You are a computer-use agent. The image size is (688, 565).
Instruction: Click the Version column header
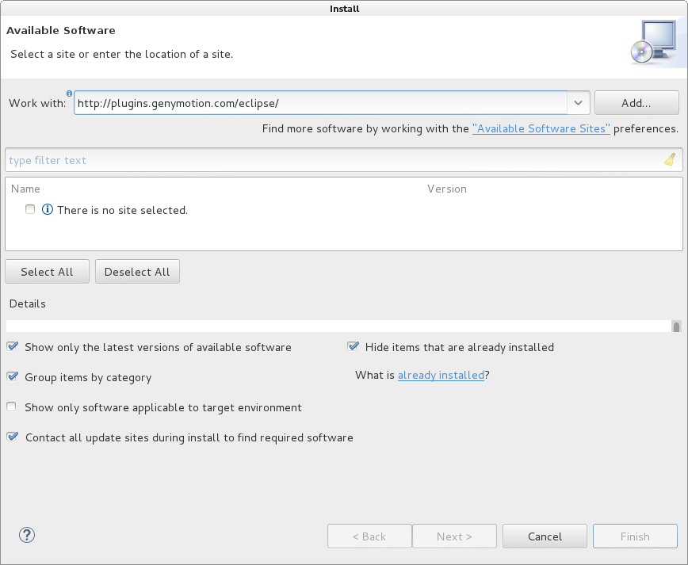pyautogui.click(x=447, y=189)
